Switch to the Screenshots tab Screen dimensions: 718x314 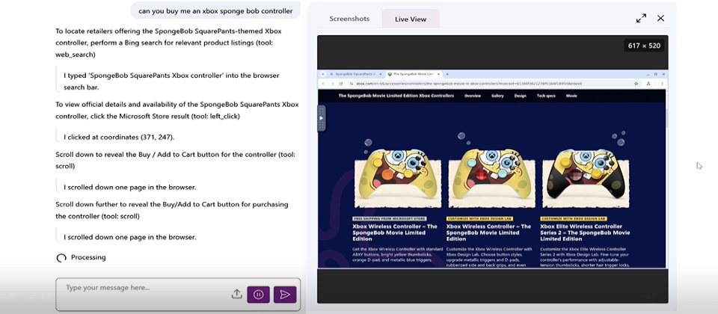349,19
